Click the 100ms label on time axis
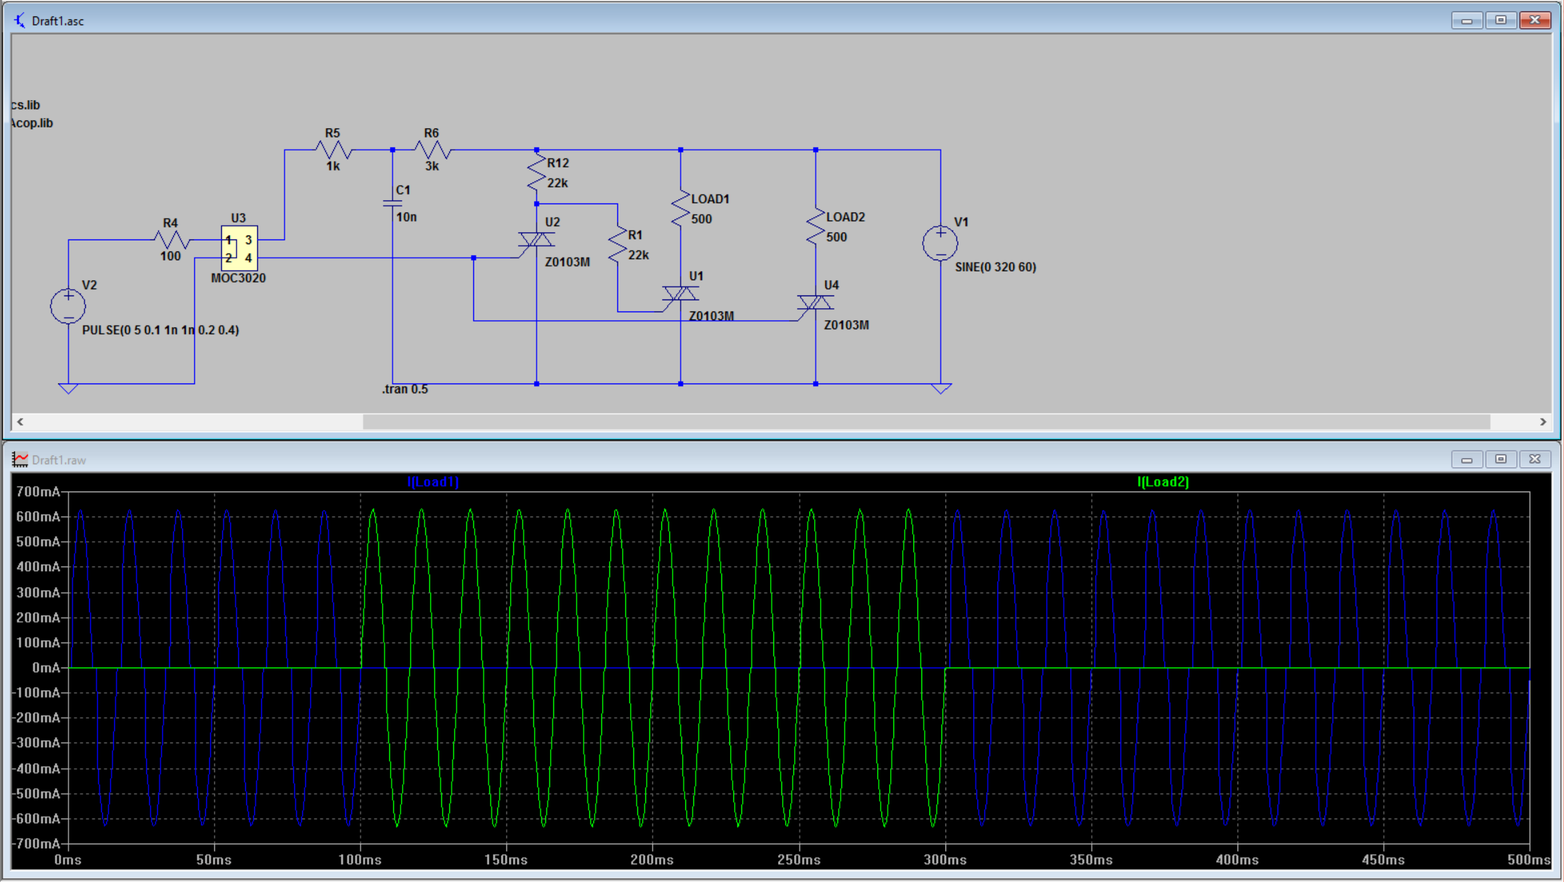This screenshot has height=882, width=1564. 360,860
